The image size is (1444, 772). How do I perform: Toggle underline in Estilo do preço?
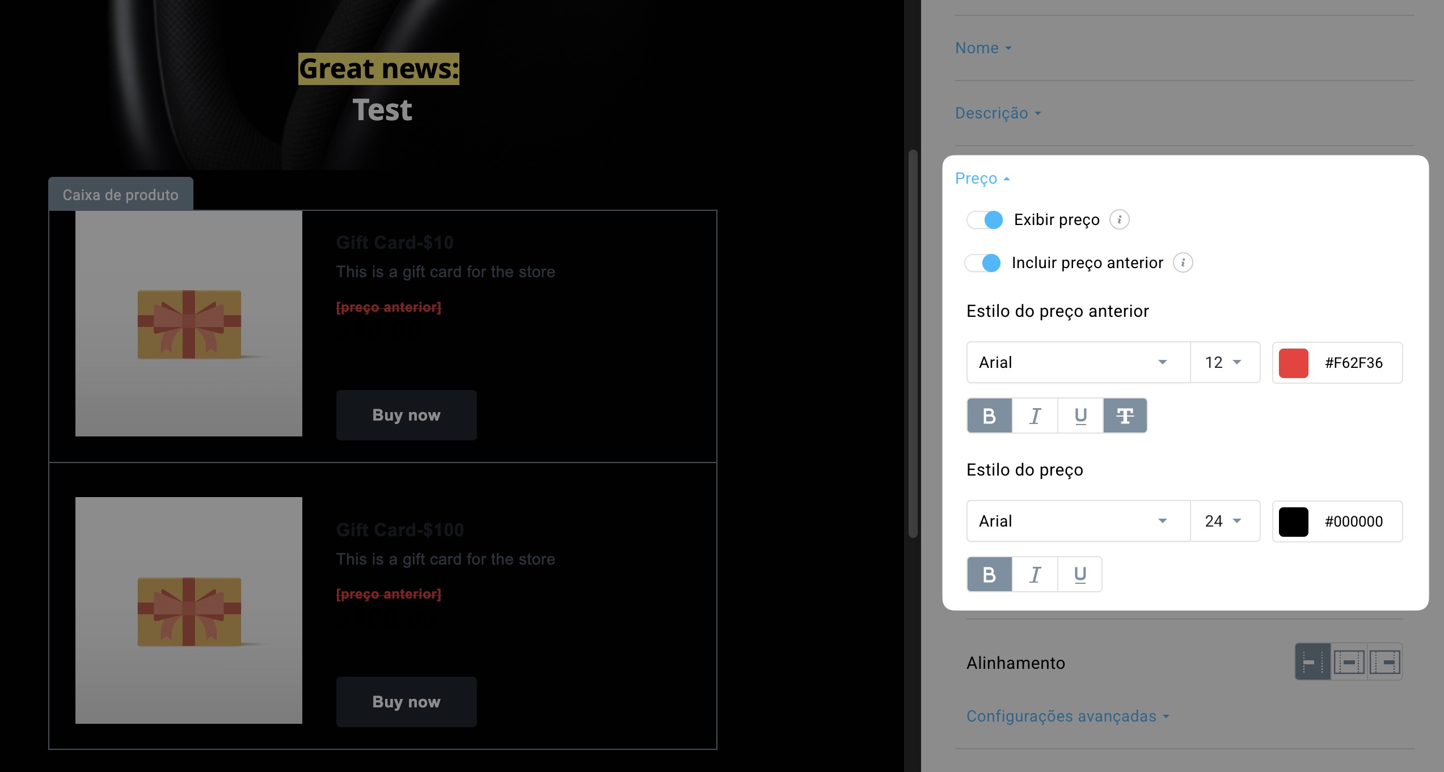(x=1080, y=574)
